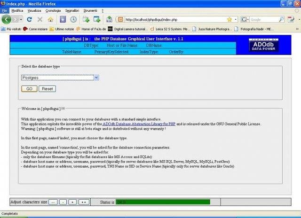Reload the current page
The width and height of the screenshot is (301, 218).
coord(29,19)
